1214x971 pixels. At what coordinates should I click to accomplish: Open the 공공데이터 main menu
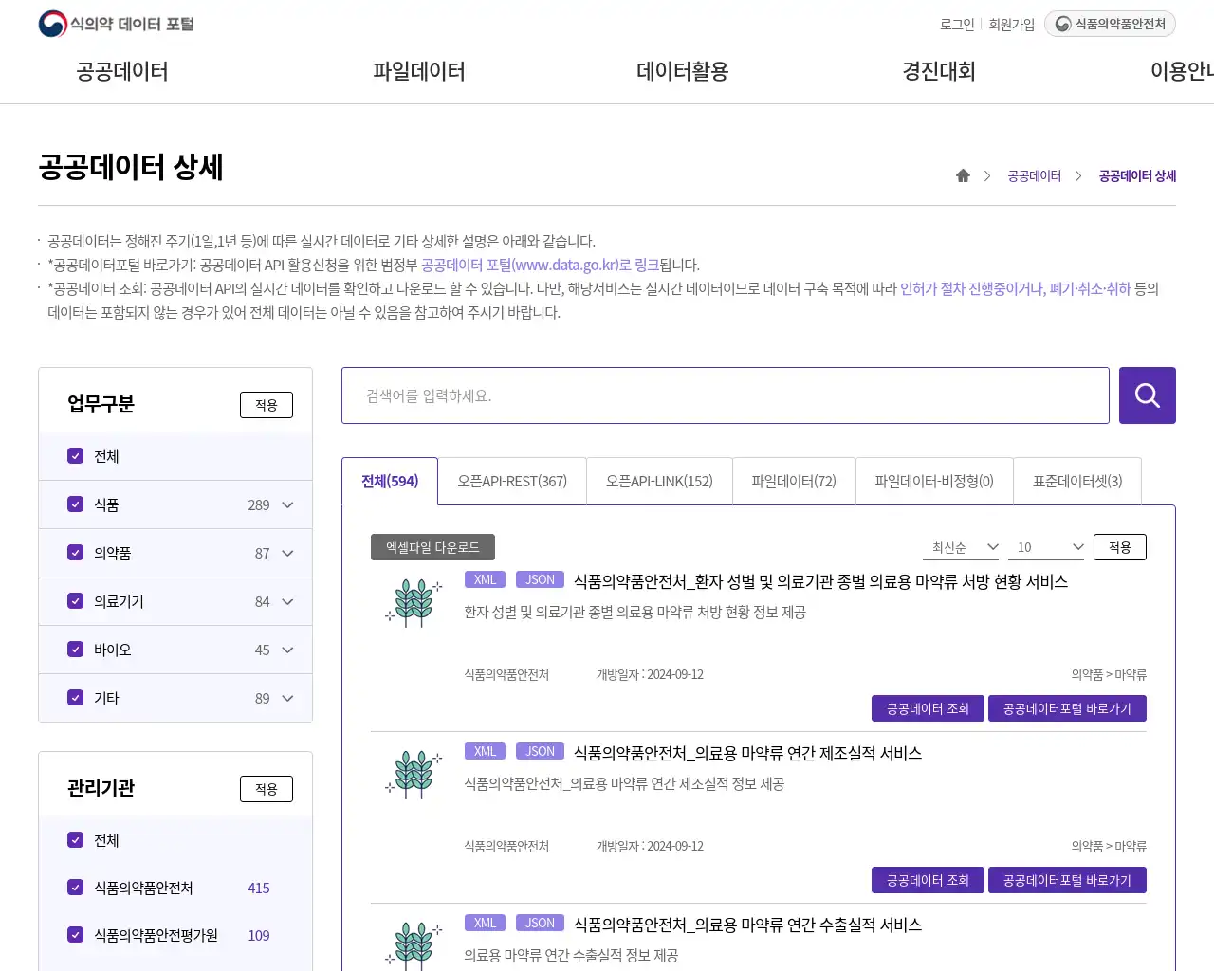click(122, 71)
